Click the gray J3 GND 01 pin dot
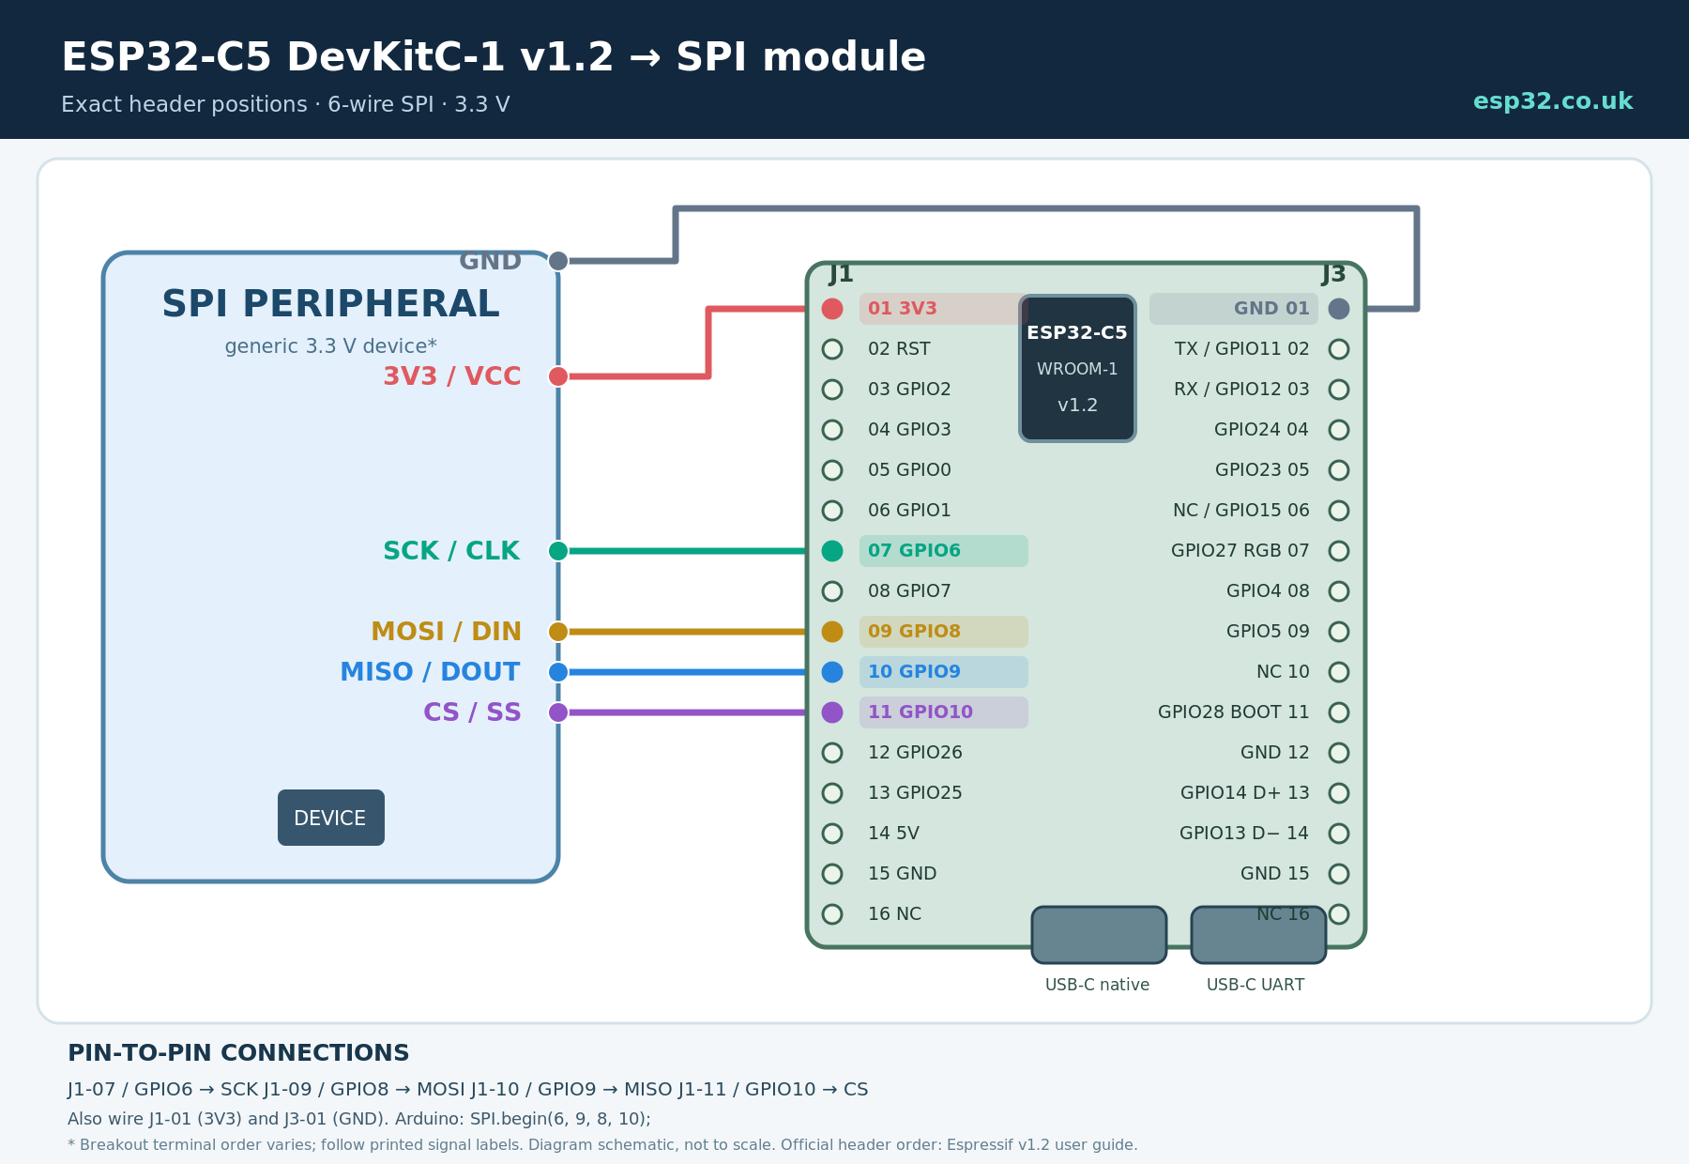Screen dimensions: 1689x1164 1339,309
